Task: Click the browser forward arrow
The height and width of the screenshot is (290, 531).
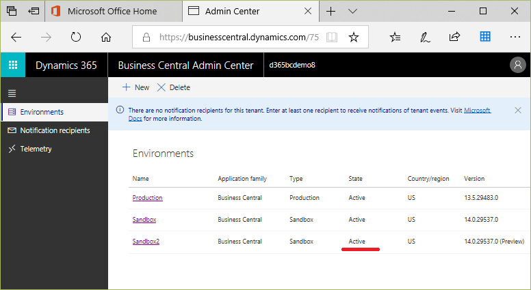Action: click(46, 37)
